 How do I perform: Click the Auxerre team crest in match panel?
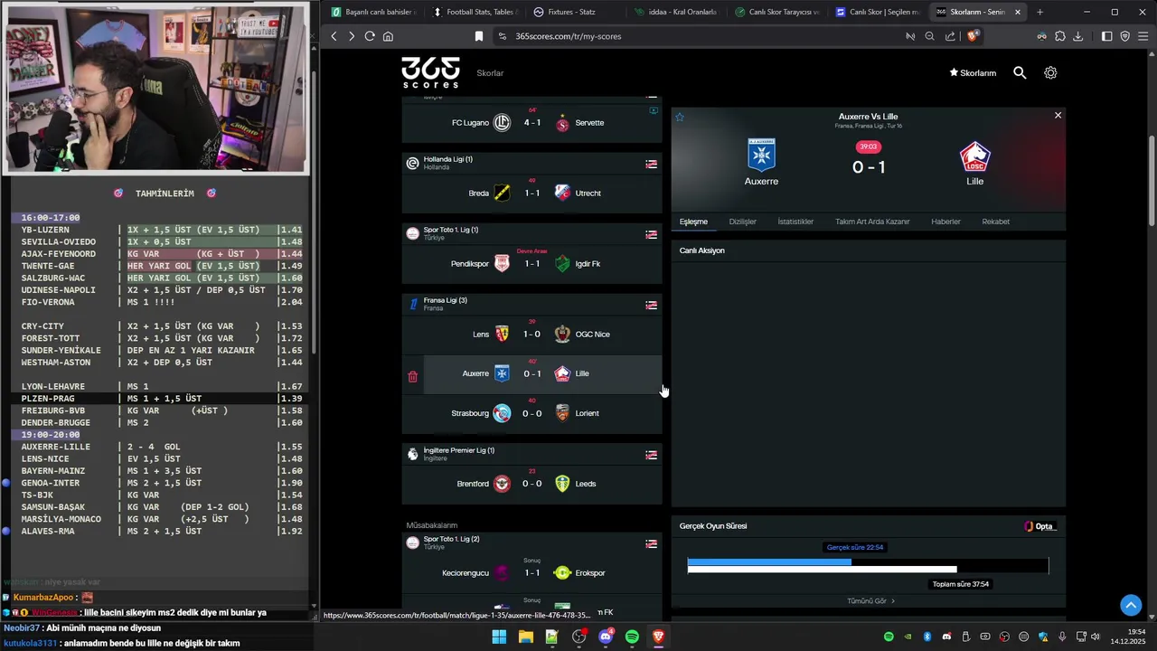[761, 155]
